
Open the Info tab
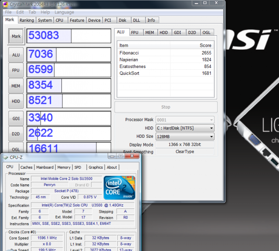[151, 20]
